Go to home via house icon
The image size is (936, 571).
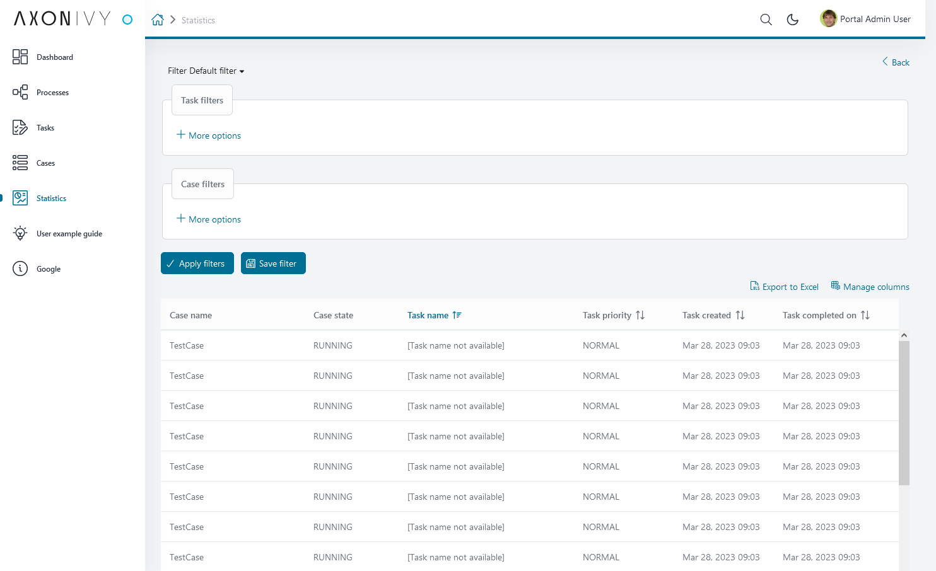pyautogui.click(x=158, y=20)
